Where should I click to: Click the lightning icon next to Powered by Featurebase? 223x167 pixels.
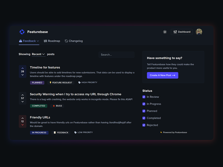click(161, 132)
